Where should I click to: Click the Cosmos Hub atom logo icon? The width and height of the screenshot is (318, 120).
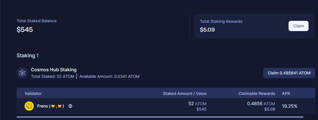click(x=22, y=73)
